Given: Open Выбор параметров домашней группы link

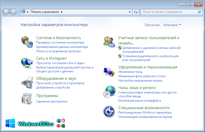Looking at the screenshot, I should coord(65,69).
